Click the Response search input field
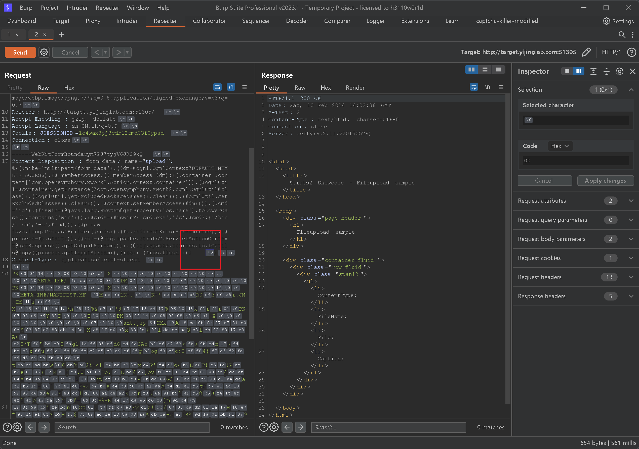 [388, 427]
